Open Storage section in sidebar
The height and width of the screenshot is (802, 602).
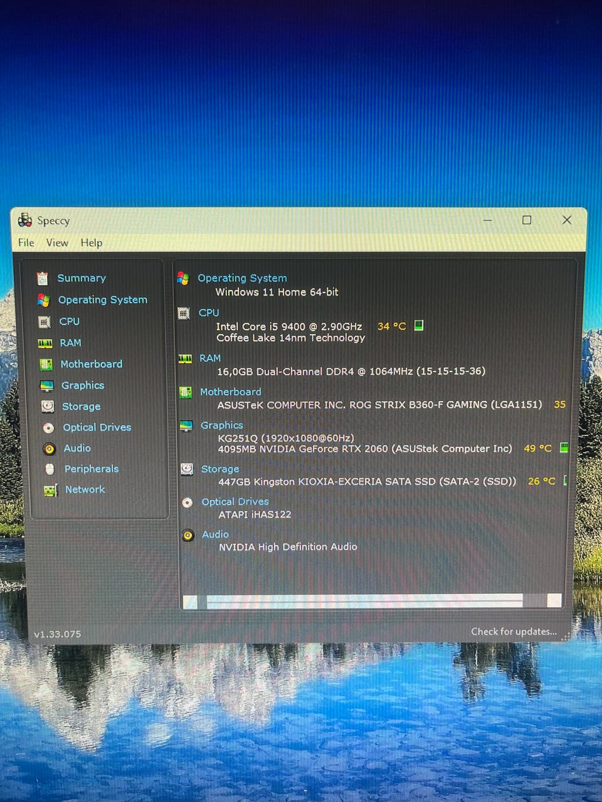(82, 407)
